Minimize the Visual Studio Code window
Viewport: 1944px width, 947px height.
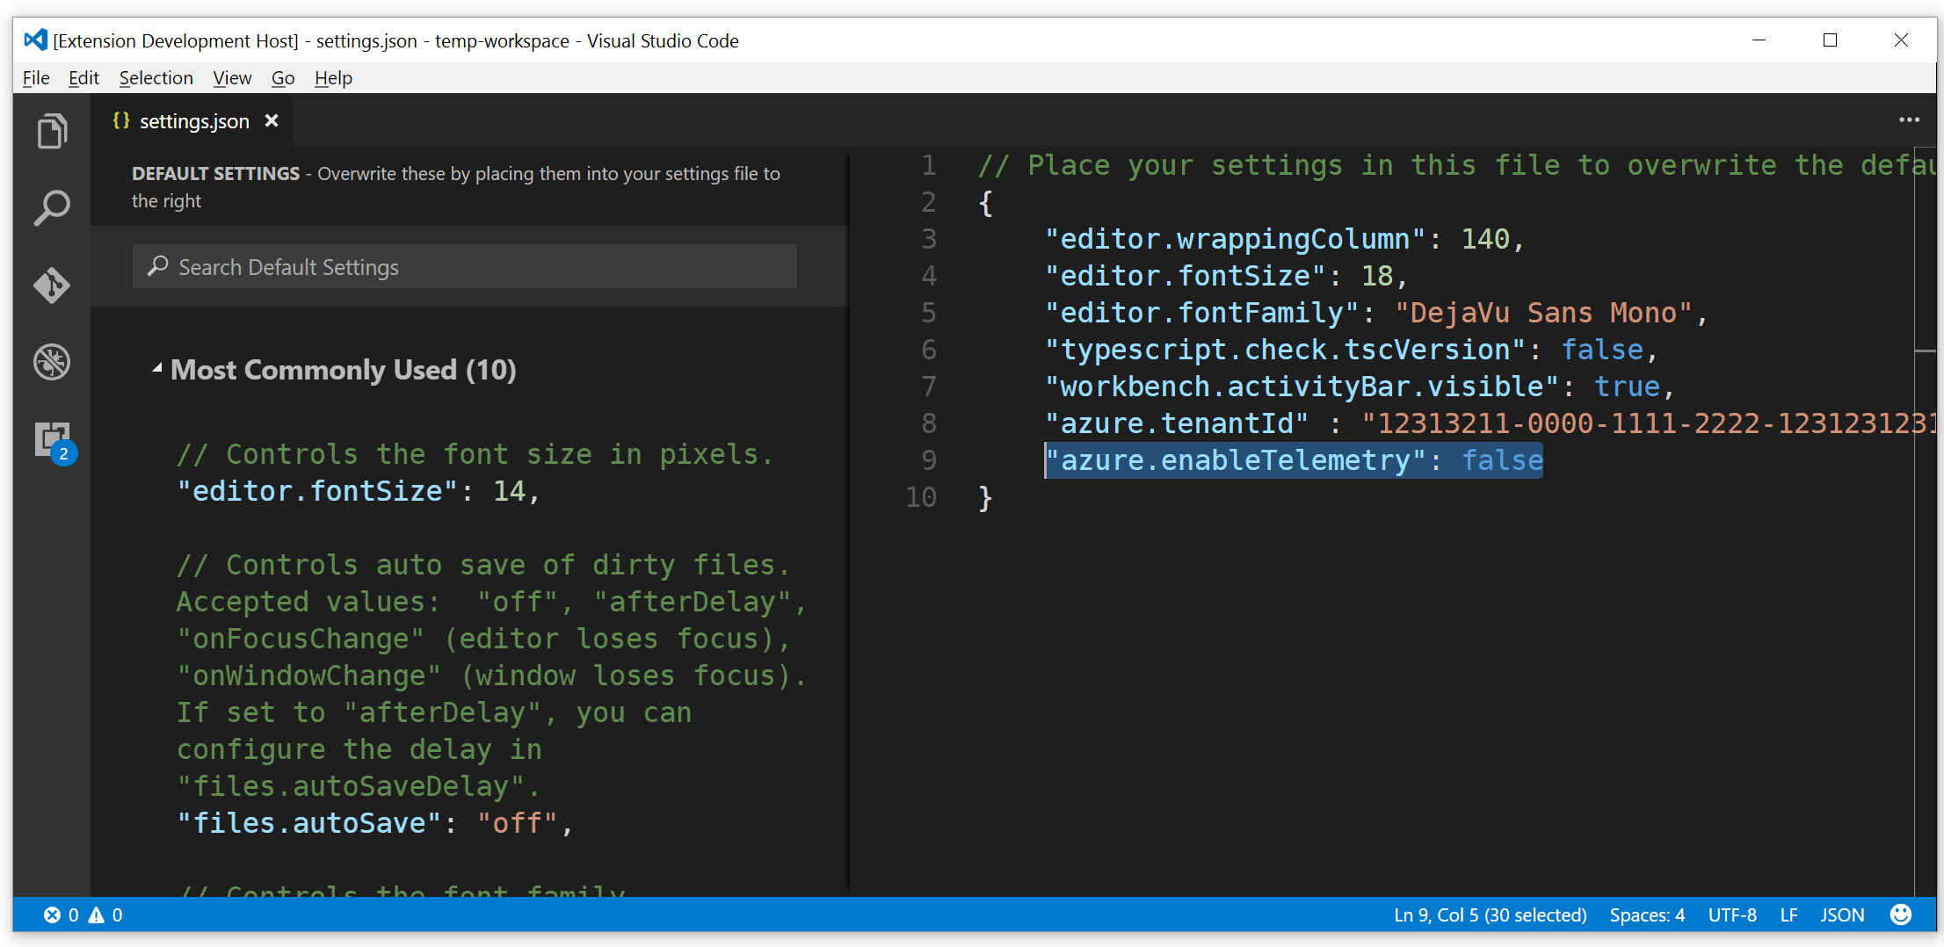click(1759, 40)
